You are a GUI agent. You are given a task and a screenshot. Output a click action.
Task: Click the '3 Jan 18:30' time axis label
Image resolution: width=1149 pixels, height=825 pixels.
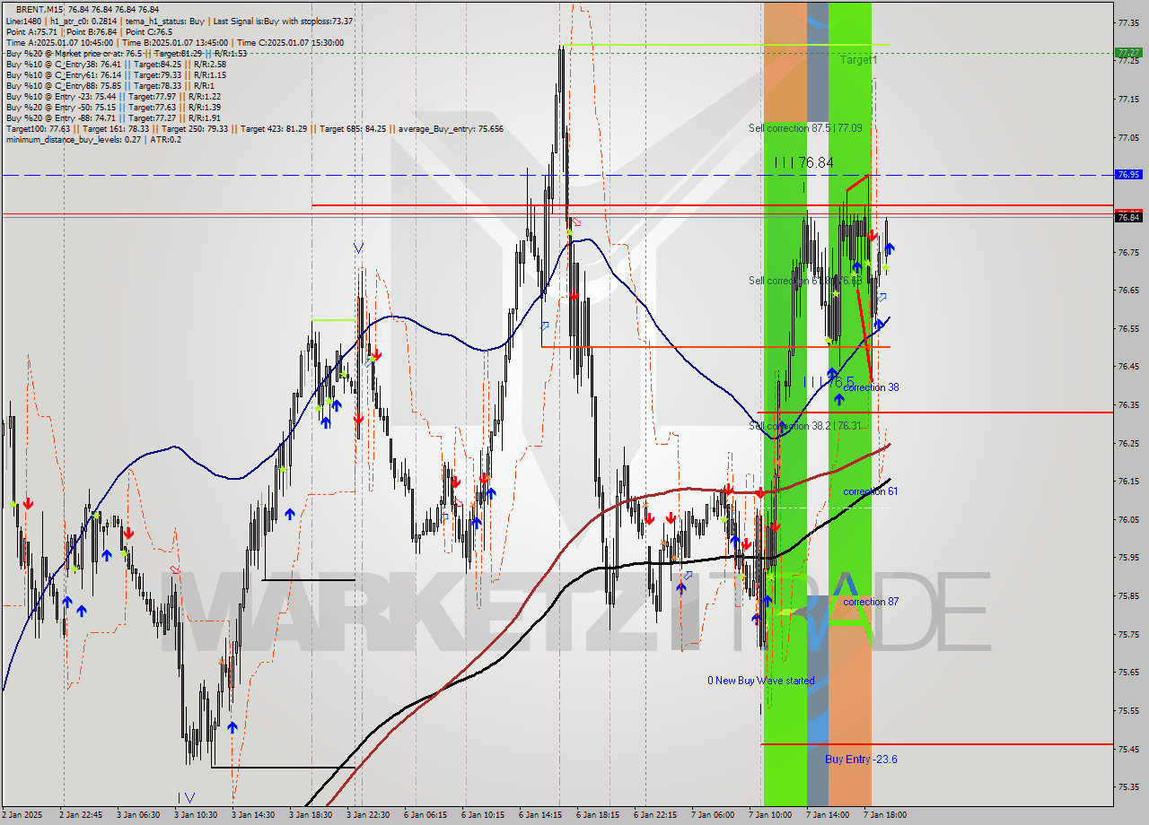pos(310,815)
